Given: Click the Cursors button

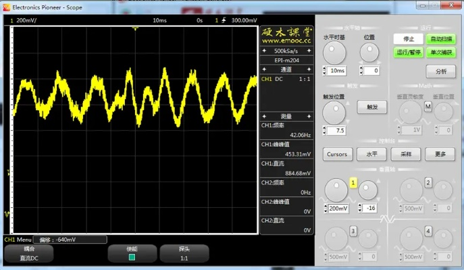Looking at the screenshot, I should click(336, 154).
